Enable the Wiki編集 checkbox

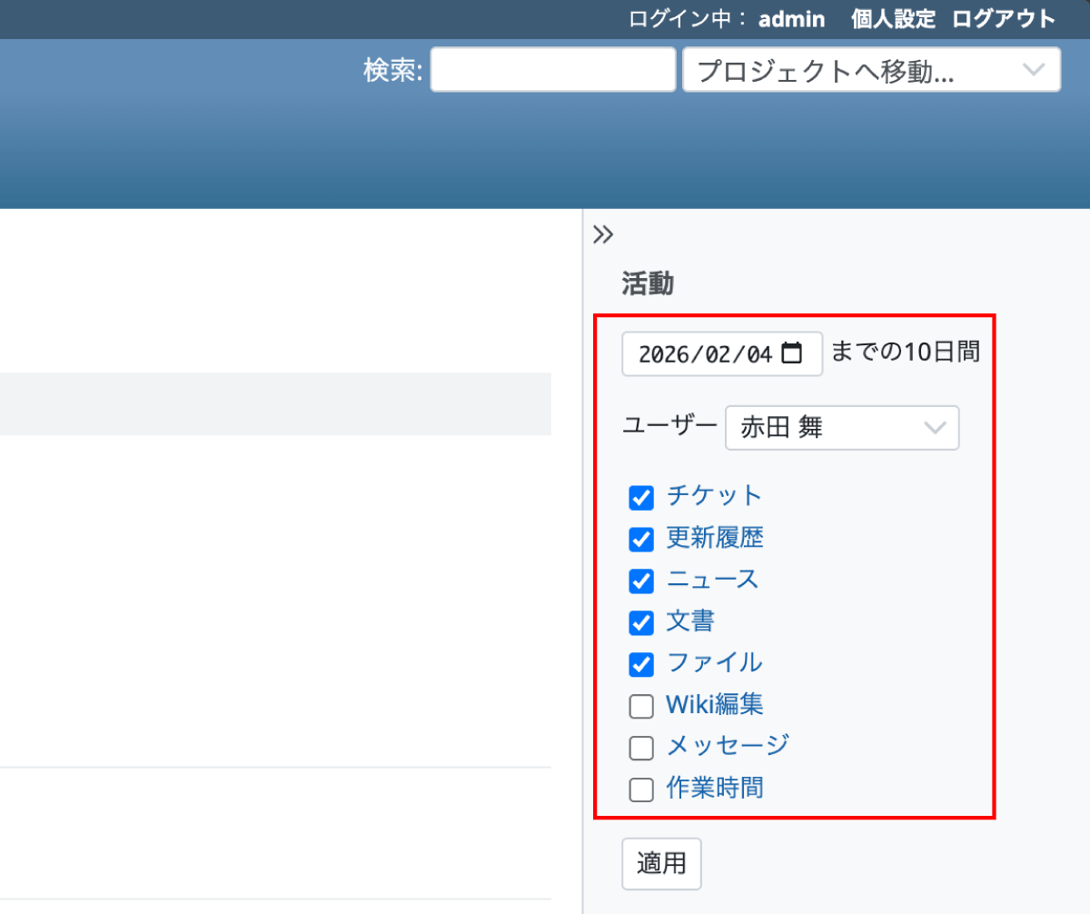(x=641, y=707)
